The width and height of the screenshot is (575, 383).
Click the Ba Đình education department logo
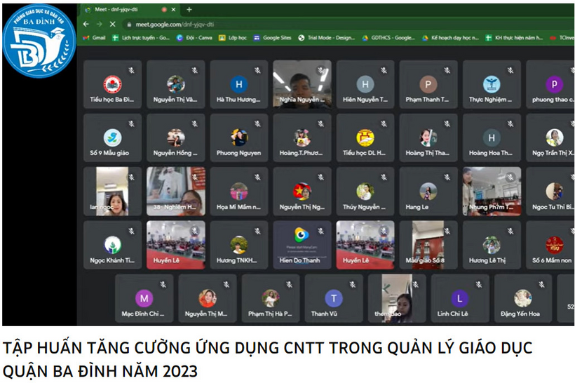pyautogui.click(x=39, y=40)
